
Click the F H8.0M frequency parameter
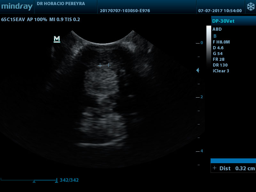[x=221, y=42]
